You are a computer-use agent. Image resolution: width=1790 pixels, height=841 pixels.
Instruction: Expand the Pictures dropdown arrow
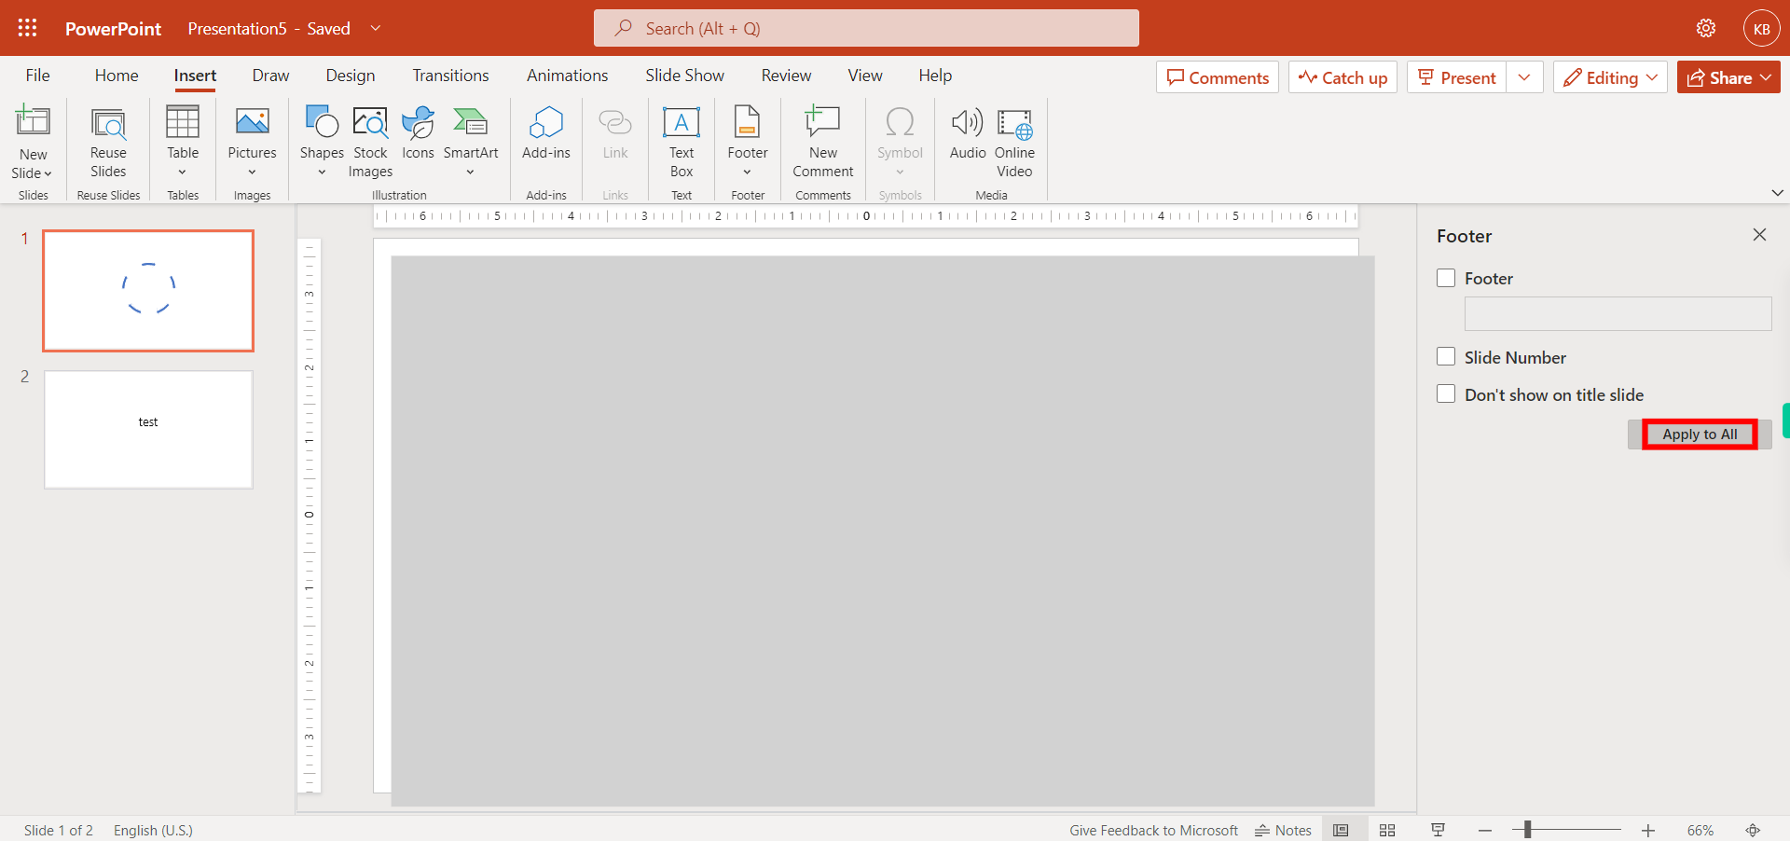(252, 172)
